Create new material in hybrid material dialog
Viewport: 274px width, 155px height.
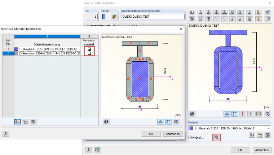click(x=25, y=121)
